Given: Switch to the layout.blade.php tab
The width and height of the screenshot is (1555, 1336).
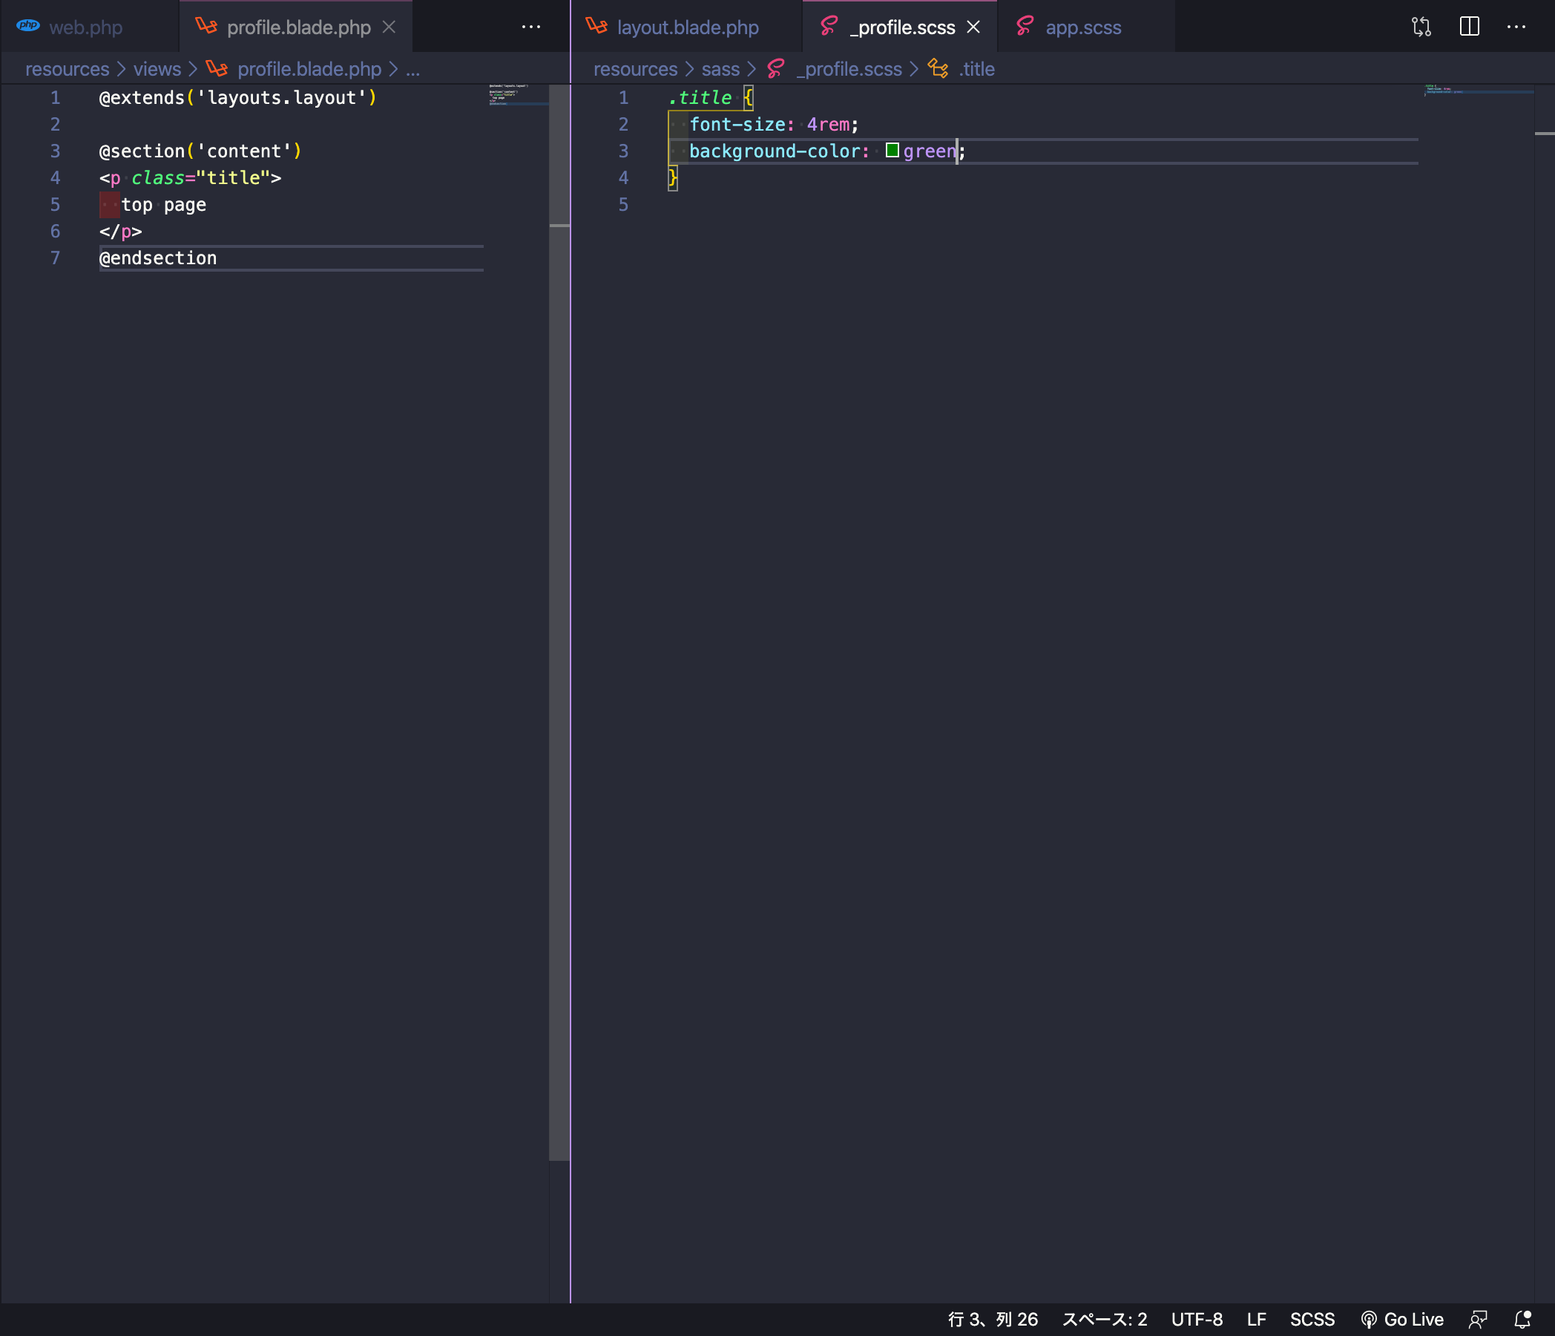Looking at the screenshot, I should [688, 27].
